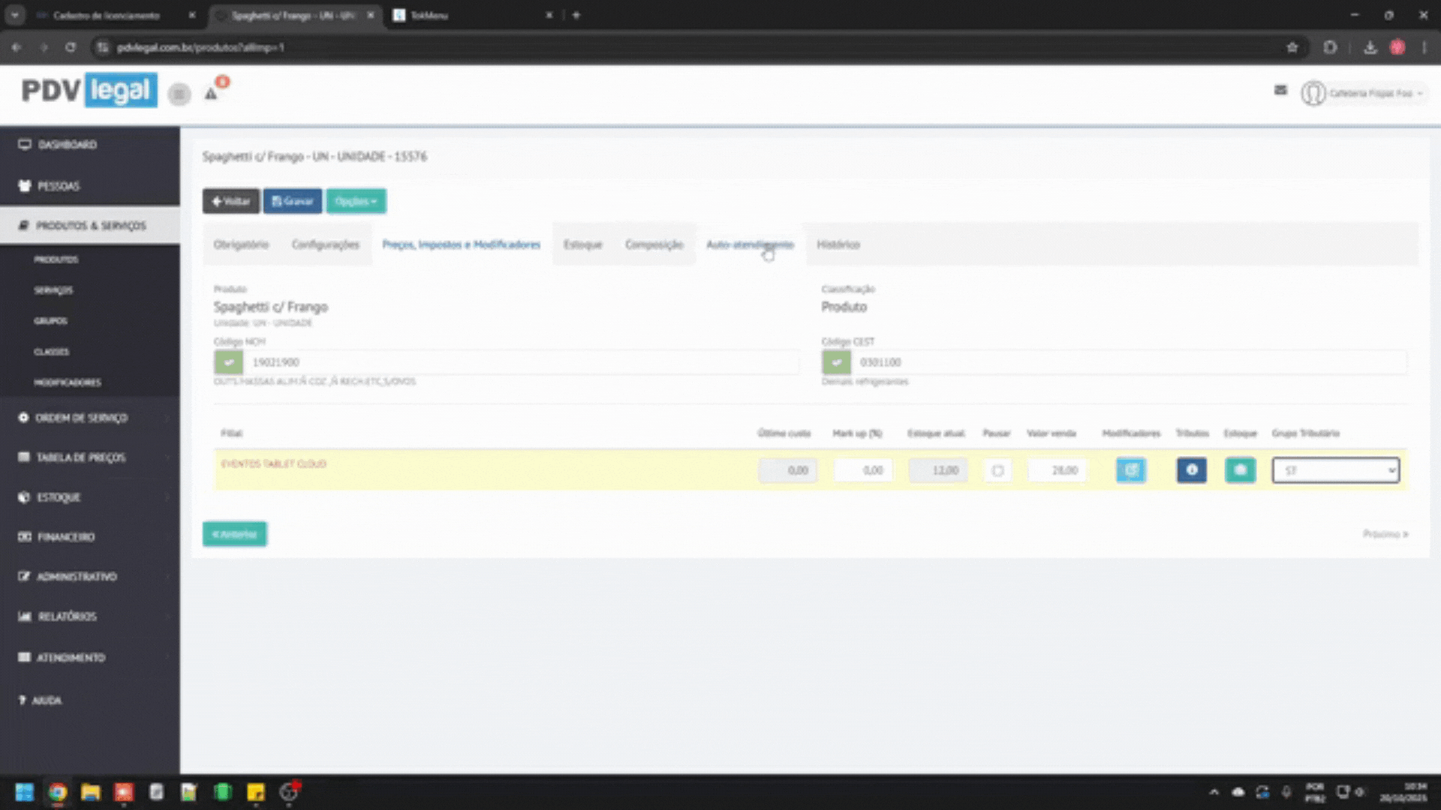The height and width of the screenshot is (810, 1441).
Task: Open the Tributos info icon button
Action: [1191, 470]
